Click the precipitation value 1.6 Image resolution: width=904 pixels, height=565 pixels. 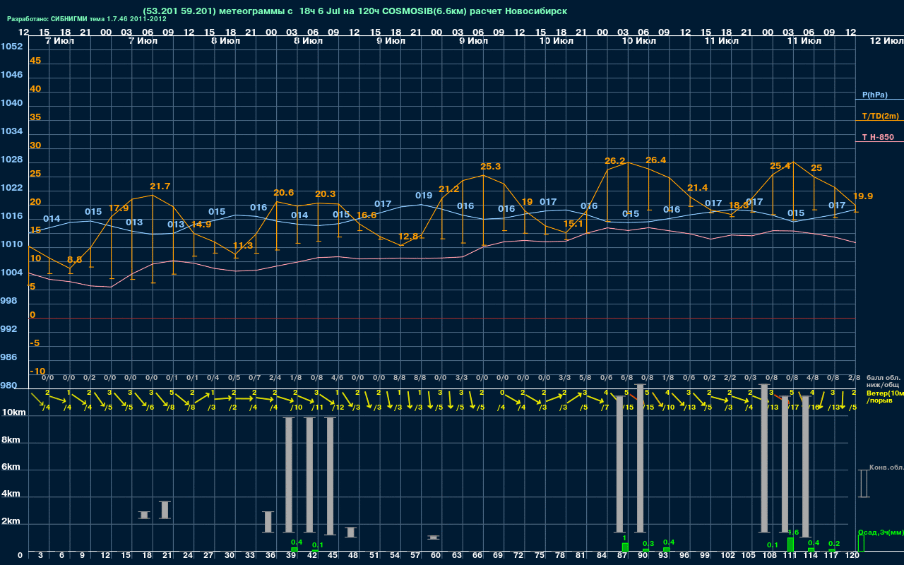tap(793, 533)
